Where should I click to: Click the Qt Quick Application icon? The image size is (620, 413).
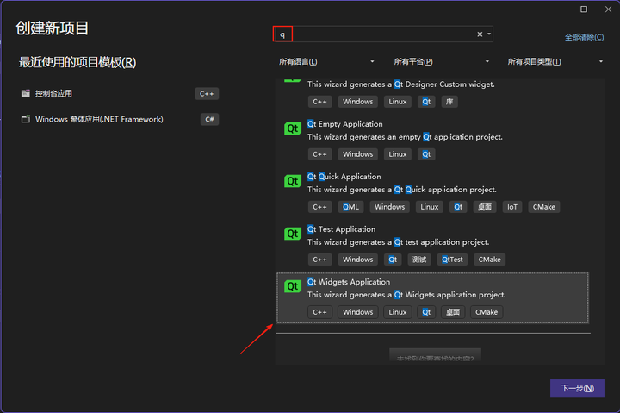pos(293,181)
